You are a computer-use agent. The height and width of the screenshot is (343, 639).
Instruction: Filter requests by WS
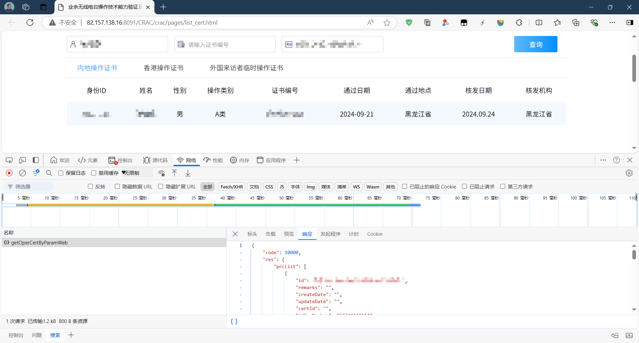coord(356,187)
